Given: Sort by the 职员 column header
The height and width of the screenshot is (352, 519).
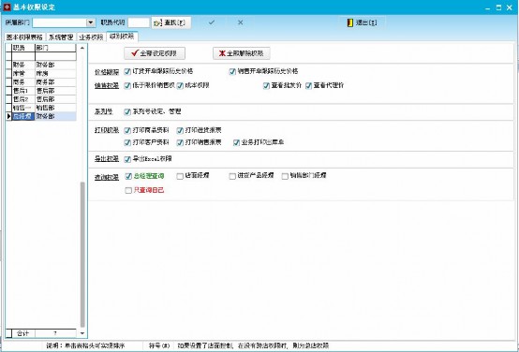Looking at the screenshot, I should (x=23, y=48).
